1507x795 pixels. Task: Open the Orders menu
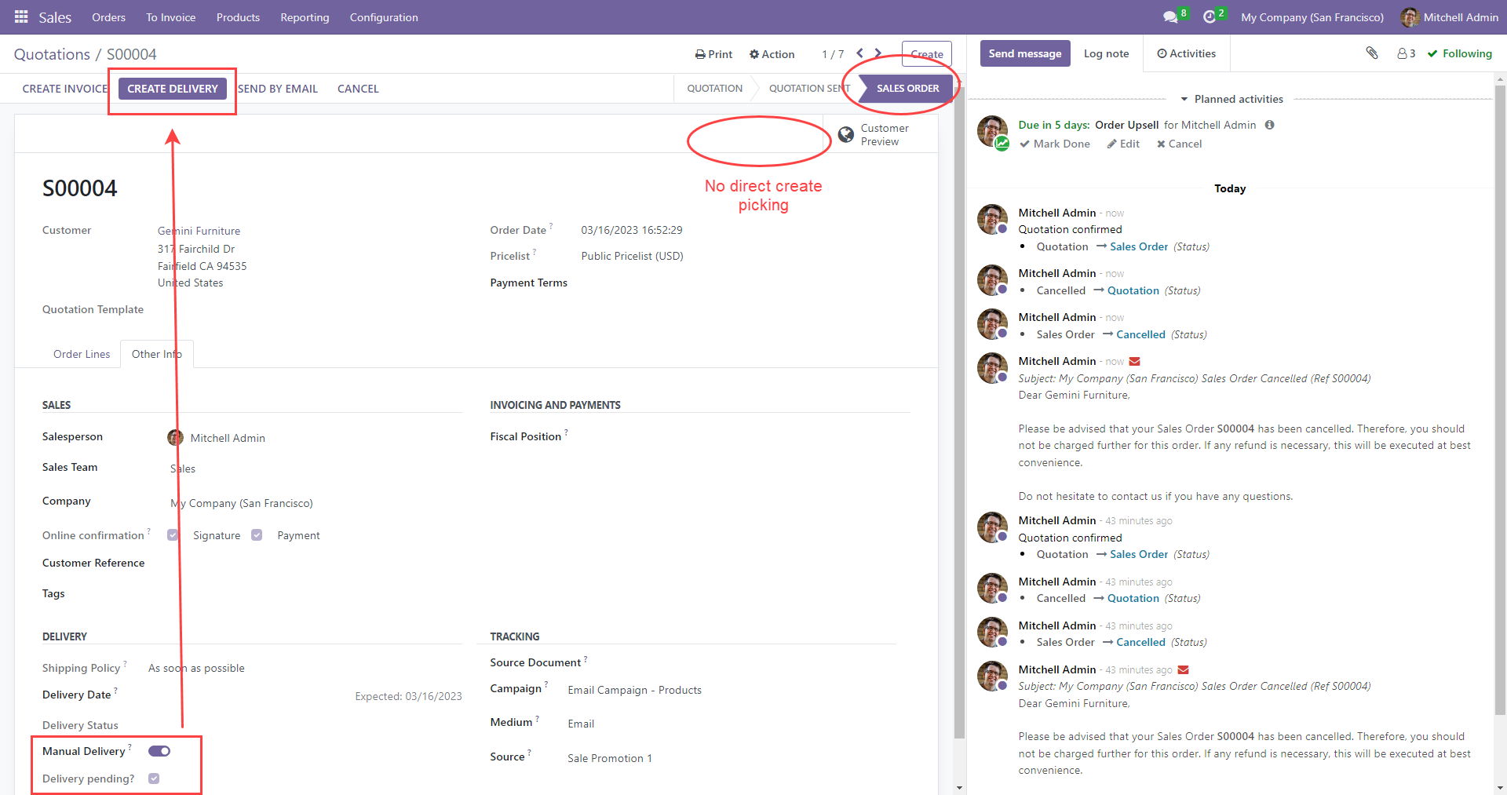tap(108, 17)
